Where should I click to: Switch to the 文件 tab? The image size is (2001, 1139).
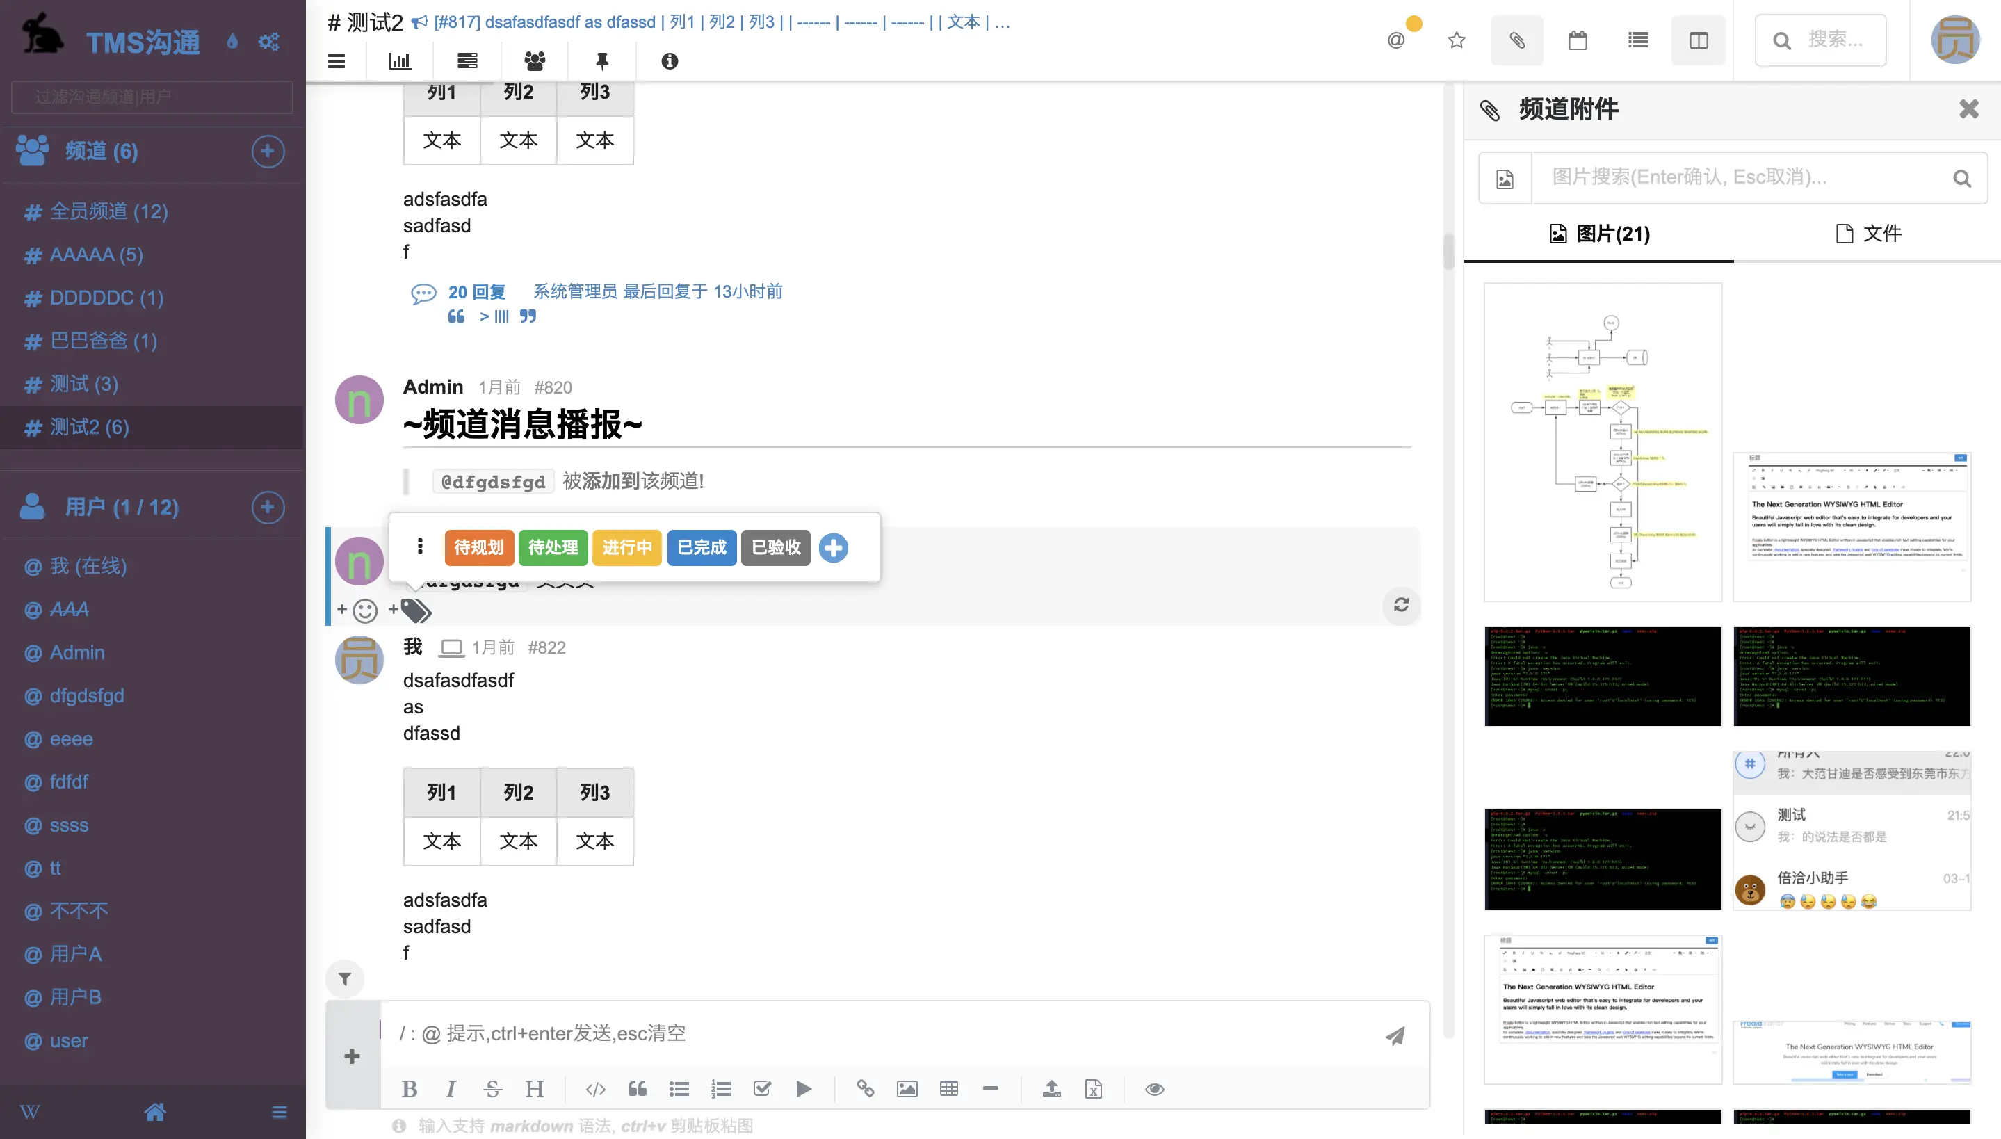tap(1868, 233)
